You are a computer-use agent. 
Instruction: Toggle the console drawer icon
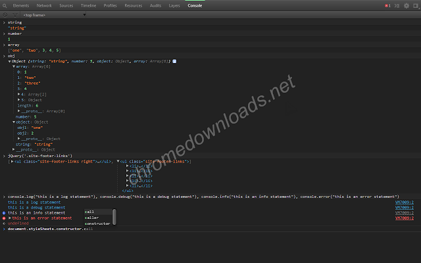click(397, 6)
